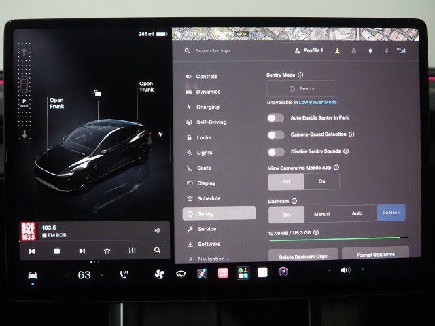
Task: Stop the FM radio playback
Action: tap(57, 251)
